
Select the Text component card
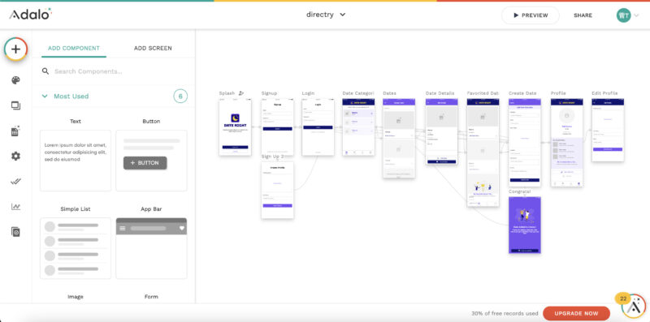tap(76, 161)
